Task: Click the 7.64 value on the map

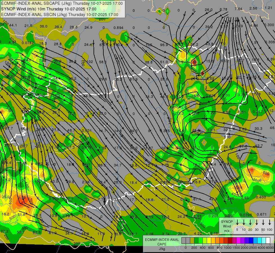Action: pyautogui.click(x=238, y=9)
